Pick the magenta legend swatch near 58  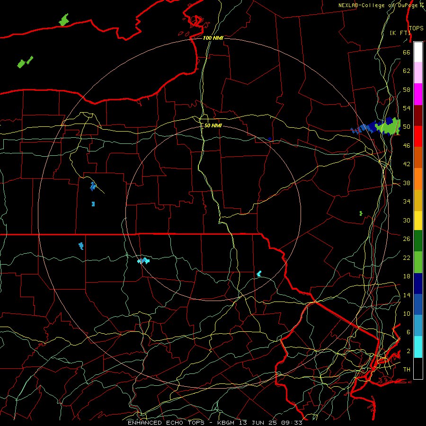(418, 94)
